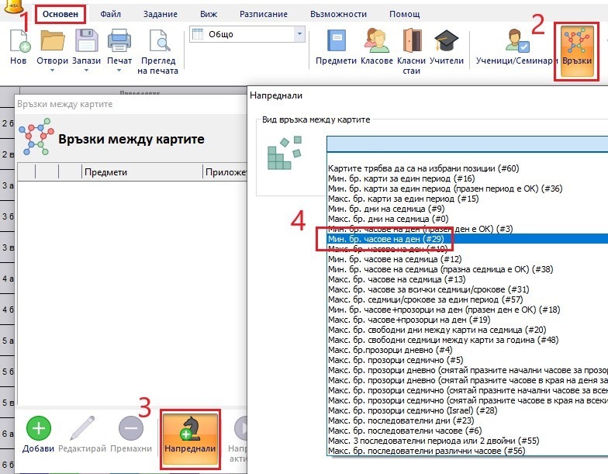Select 'Макс. бр. последователни дни (#23)'
The height and width of the screenshot is (474, 608).
(401, 420)
